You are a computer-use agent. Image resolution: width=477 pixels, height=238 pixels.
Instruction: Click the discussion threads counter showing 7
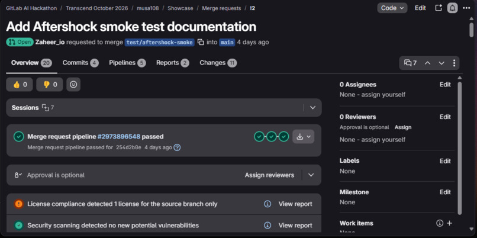[410, 63]
